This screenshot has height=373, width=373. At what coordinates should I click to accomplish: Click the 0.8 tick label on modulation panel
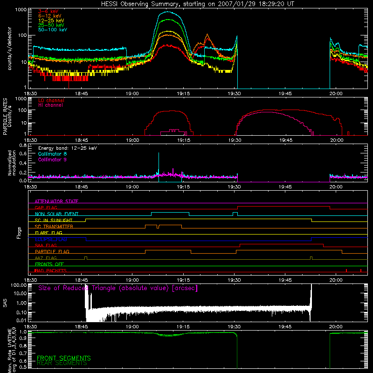click(23, 145)
